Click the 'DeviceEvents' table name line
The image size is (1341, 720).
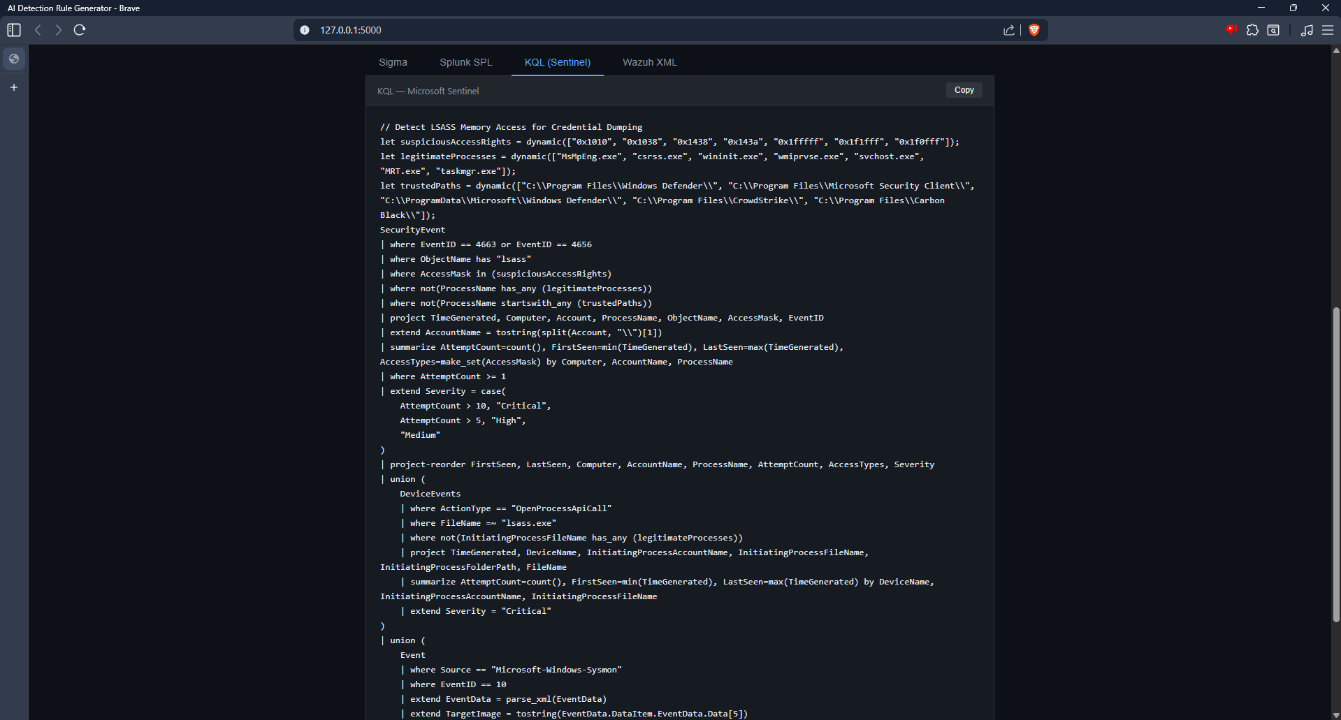pyautogui.click(x=430, y=494)
